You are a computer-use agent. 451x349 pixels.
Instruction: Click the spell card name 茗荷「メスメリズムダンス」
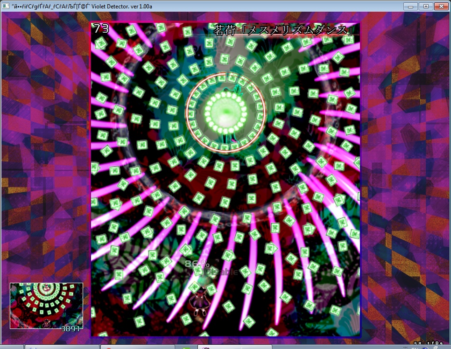(283, 30)
